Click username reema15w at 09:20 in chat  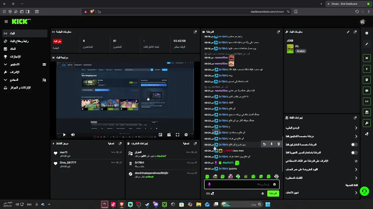(x=221, y=64)
